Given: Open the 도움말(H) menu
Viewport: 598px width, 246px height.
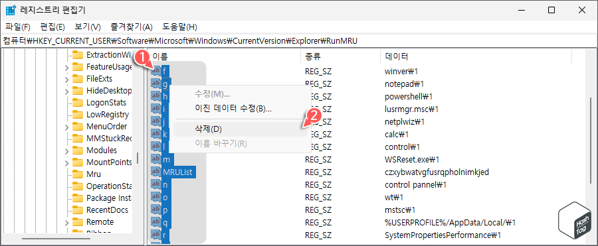Looking at the screenshot, I should coord(179,27).
